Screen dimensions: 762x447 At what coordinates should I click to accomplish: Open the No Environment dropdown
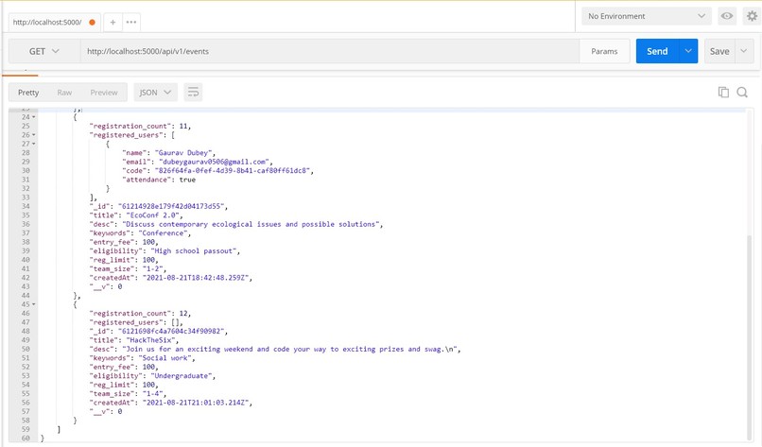click(647, 16)
